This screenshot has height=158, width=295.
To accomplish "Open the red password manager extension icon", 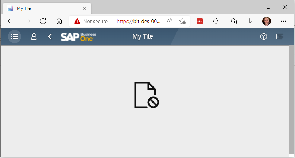I will click(x=200, y=21).
